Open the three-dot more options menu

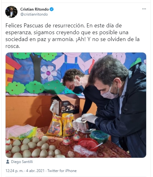coord(144,9)
